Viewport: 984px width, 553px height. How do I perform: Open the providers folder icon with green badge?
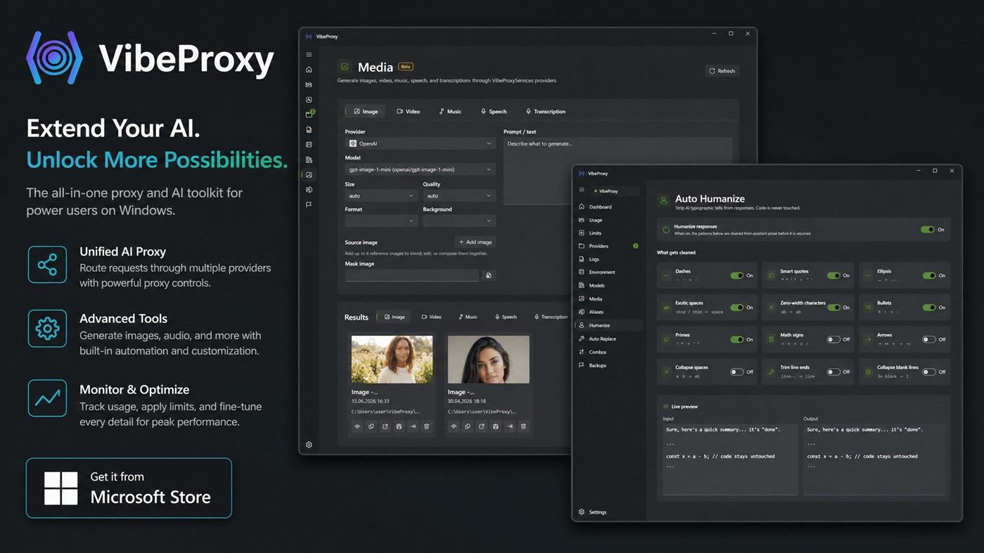click(309, 114)
